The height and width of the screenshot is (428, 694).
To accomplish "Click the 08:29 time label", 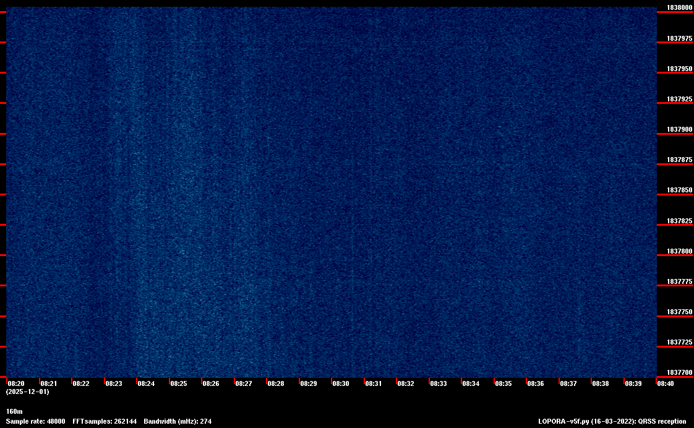I will [309, 383].
